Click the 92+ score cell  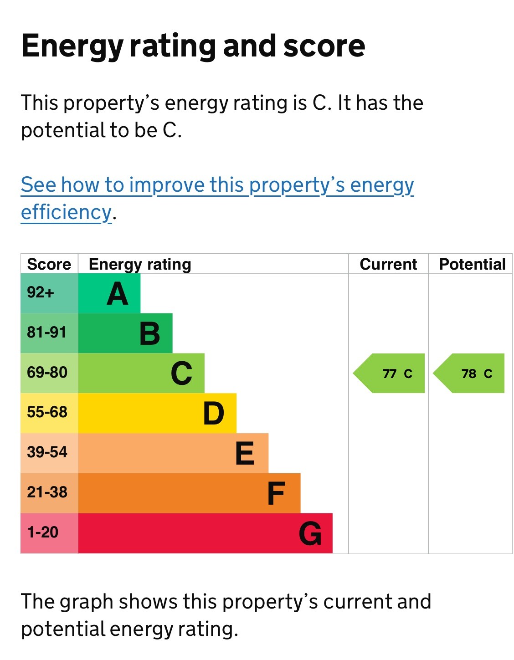(49, 293)
